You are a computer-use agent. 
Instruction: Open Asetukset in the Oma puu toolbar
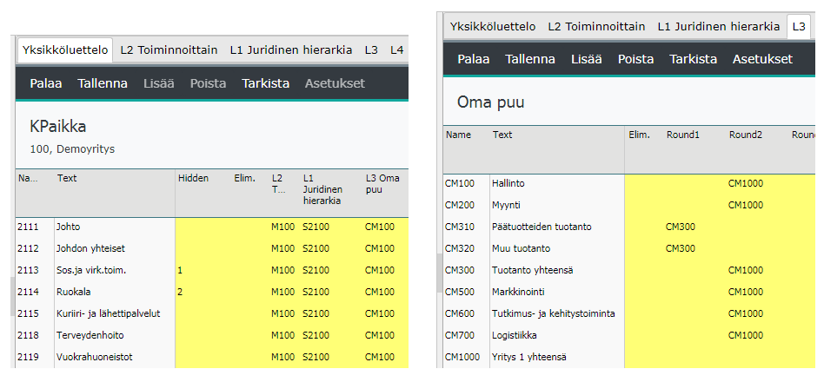[762, 60]
